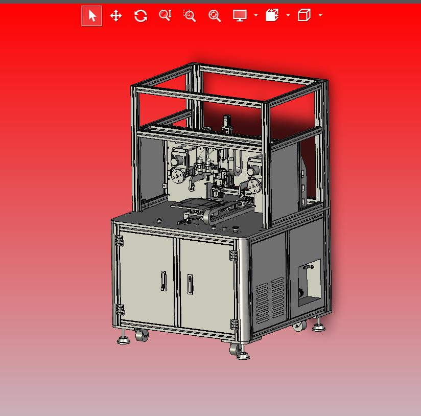Expand the view orientation dropdown arrow
This screenshot has width=421, height=416.
pos(320,15)
